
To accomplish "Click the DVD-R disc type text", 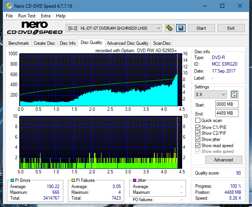I will [x=218, y=58].
